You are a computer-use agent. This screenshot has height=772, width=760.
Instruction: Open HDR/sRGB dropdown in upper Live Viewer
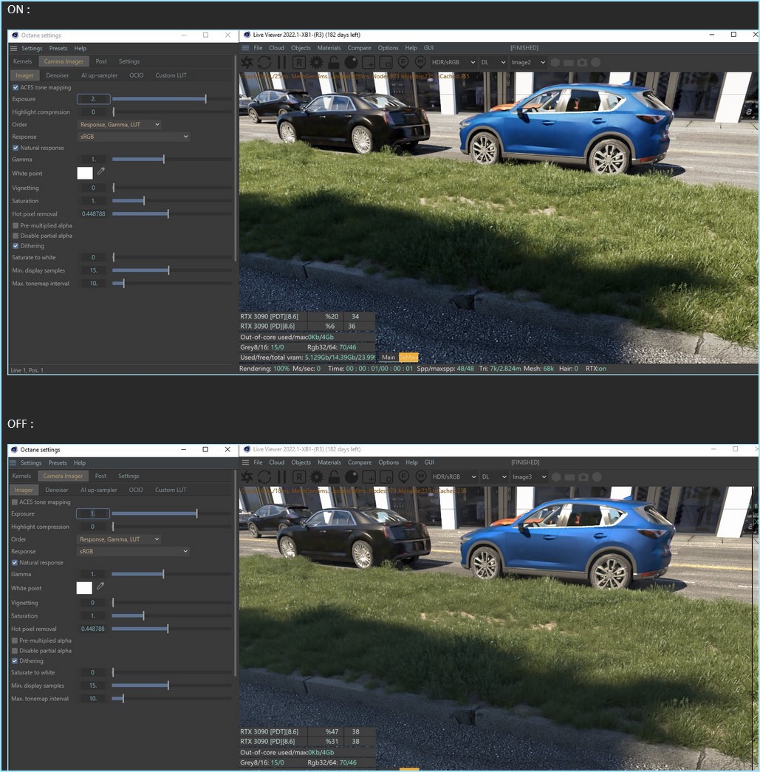pos(453,63)
